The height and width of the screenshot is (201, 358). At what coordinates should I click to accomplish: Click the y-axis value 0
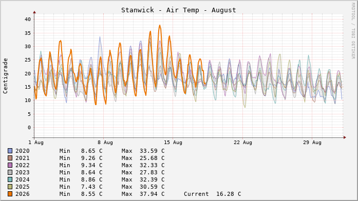[29, 128]
